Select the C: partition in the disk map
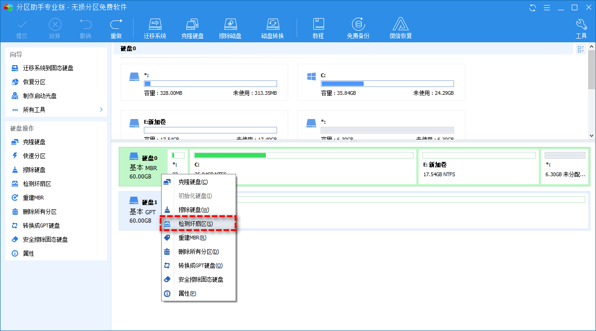596x331 pixels. [304, 167]
